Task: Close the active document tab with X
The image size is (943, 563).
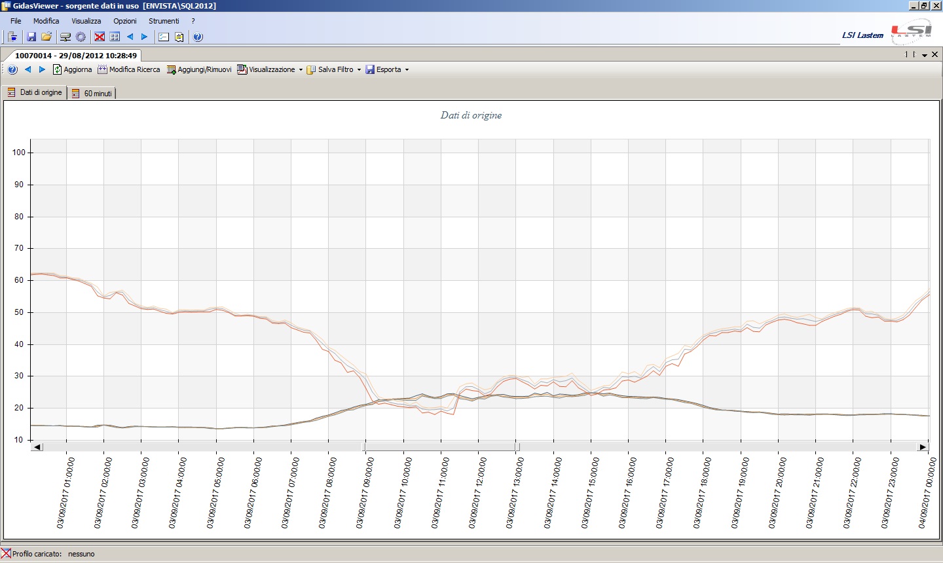Action: 934,55
